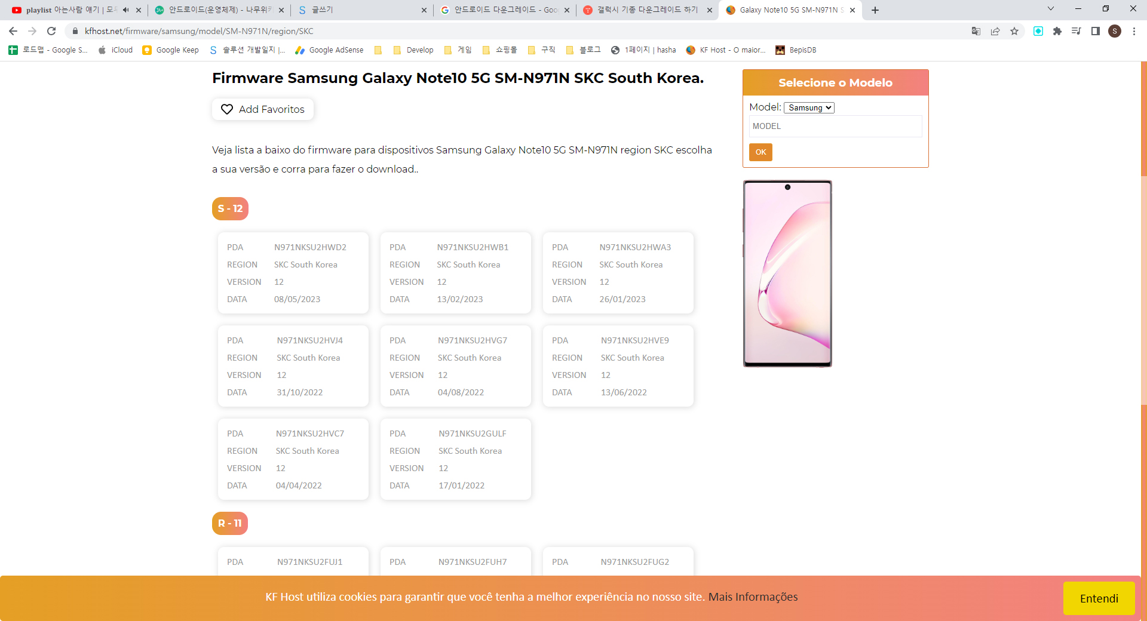
Task: Open Google Keep bookmark
Action: coord(171,50)
